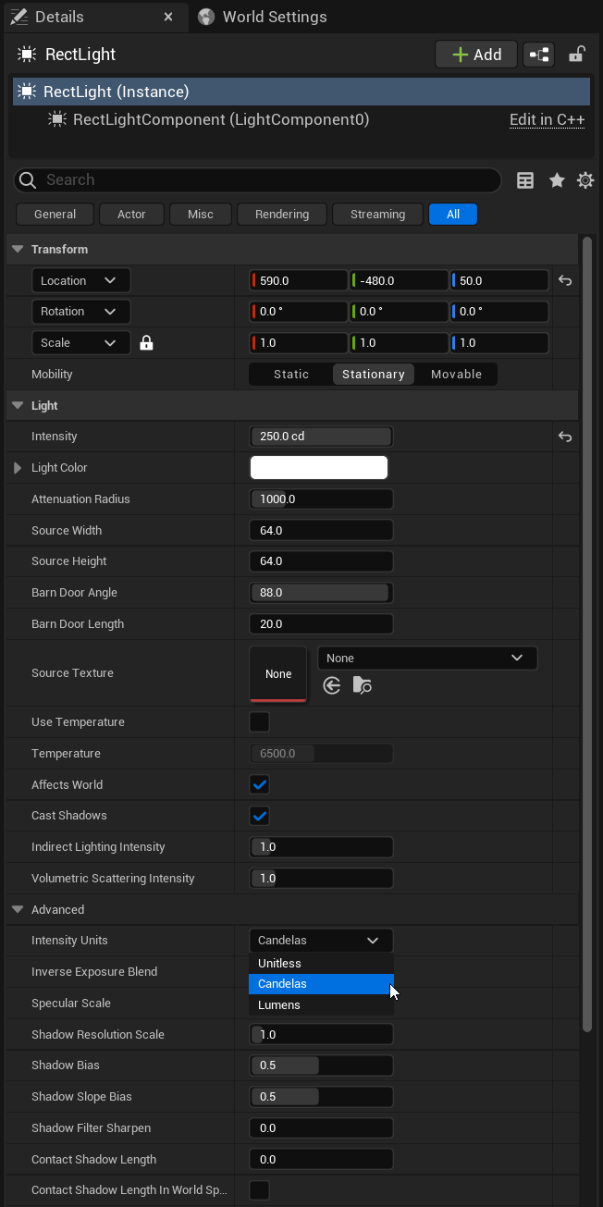
Task: Collapse the Advanced section
Action: pyautogui.click(x=18, y=910)
